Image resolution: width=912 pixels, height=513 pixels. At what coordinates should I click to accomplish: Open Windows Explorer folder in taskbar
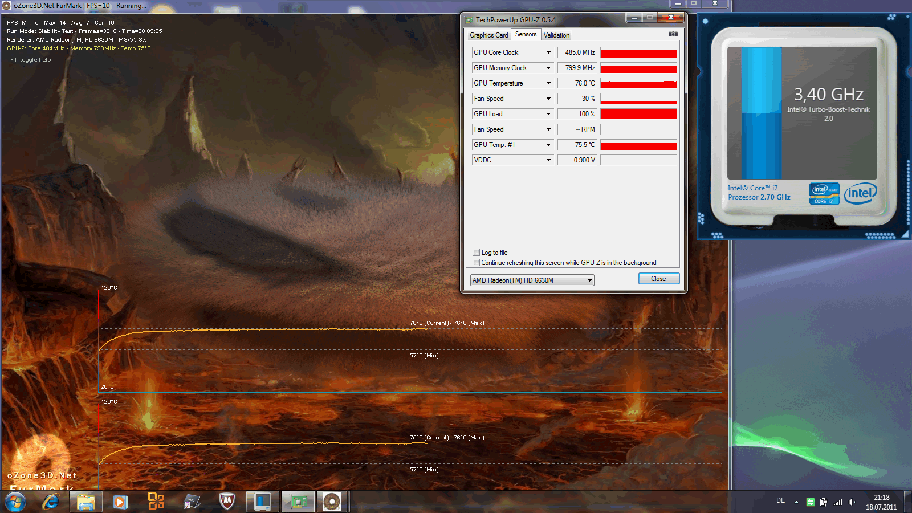(x=85, y=502)
